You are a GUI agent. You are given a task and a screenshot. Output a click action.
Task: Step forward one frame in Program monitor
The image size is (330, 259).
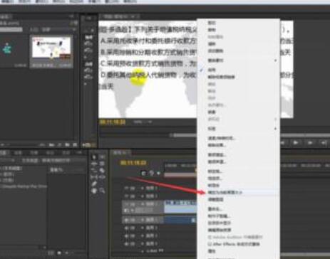click(310, 143)
